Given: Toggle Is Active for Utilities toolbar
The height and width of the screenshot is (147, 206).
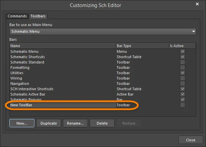Looking at the screenshot, I should (183, 73).
